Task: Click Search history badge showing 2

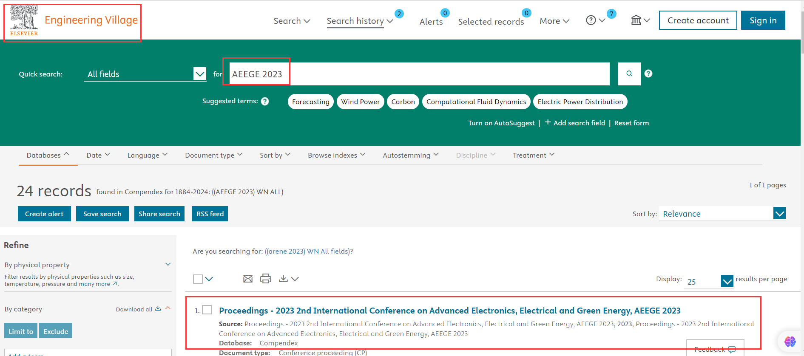Action: [399, 14]
